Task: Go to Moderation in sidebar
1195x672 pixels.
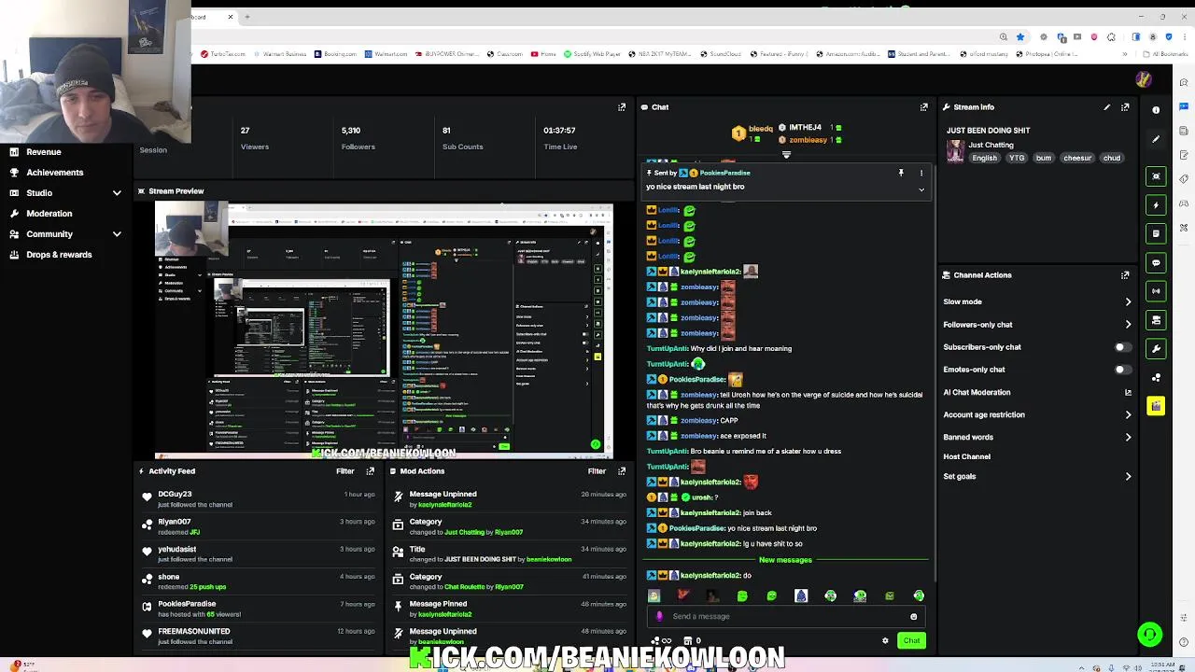Action: (x=49, y=213)
